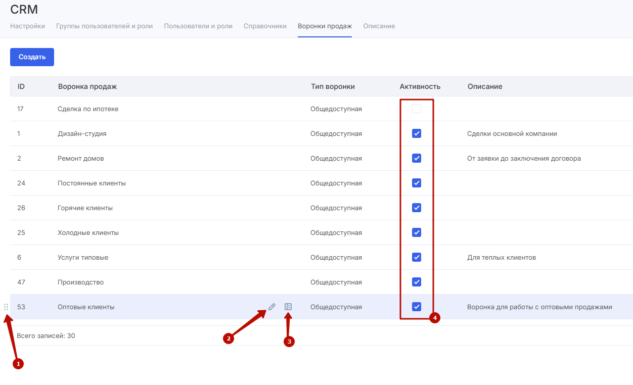This screenshot has height=385, width=633.
Task: Uncheck activity for Оптовые клиенты
Action: click(x=417, y=307)
